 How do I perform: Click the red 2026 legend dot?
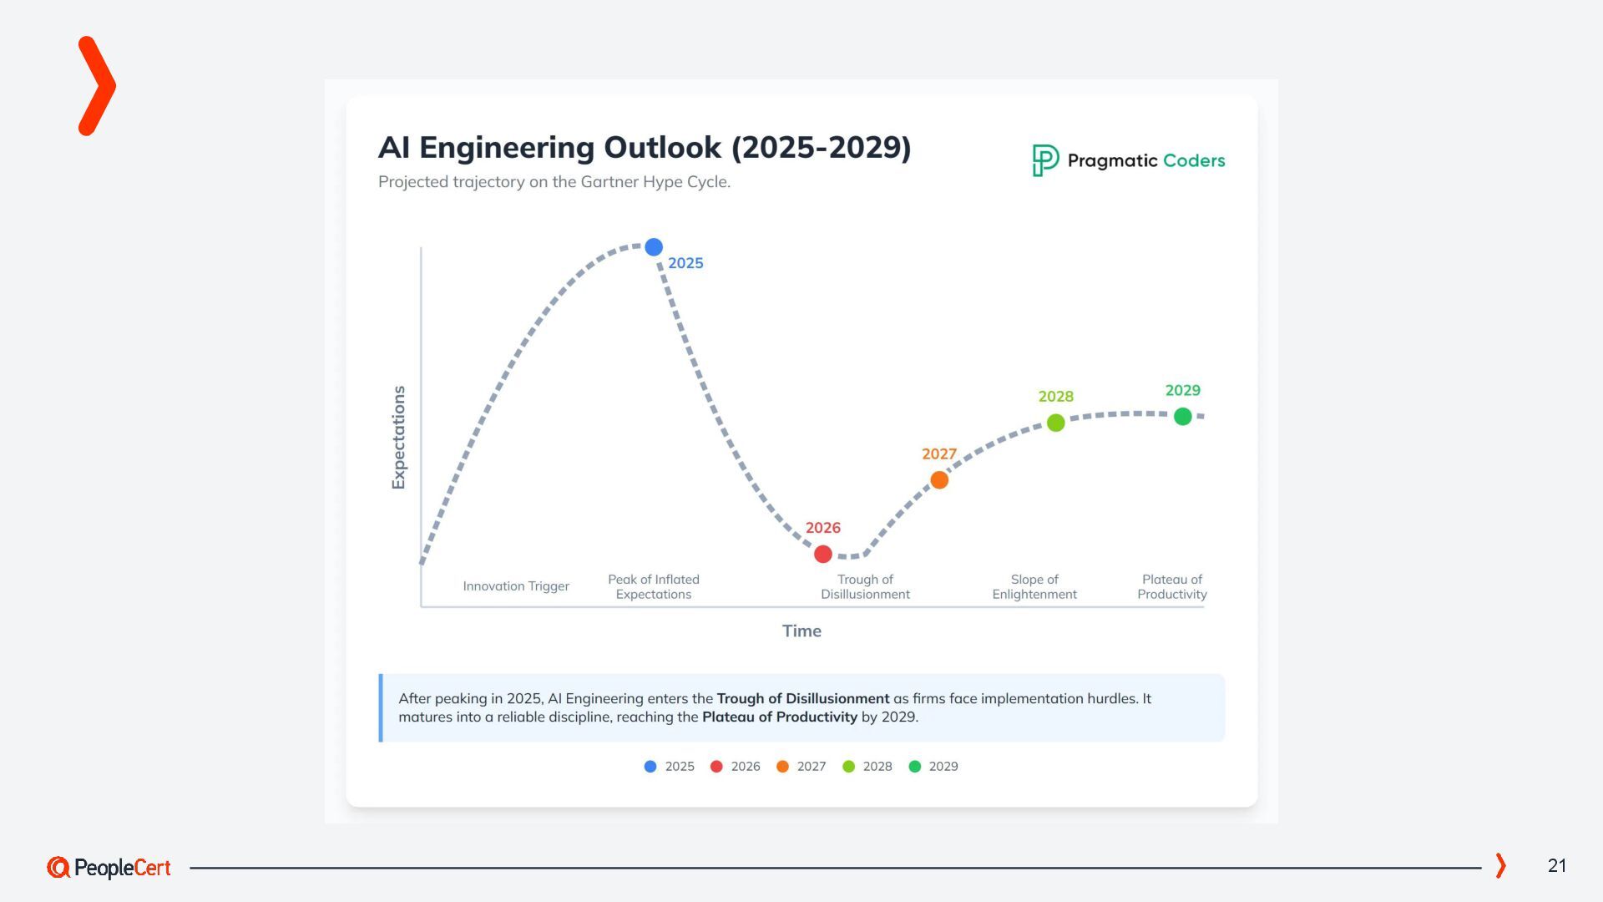click(x=716, y=767)
